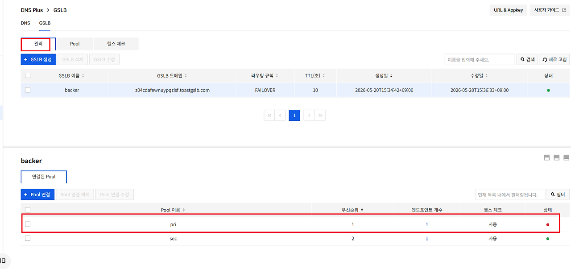This screenshot has width=571, height=269.
Task: Go to last page with double-right arrow
Action: (320, 116)
